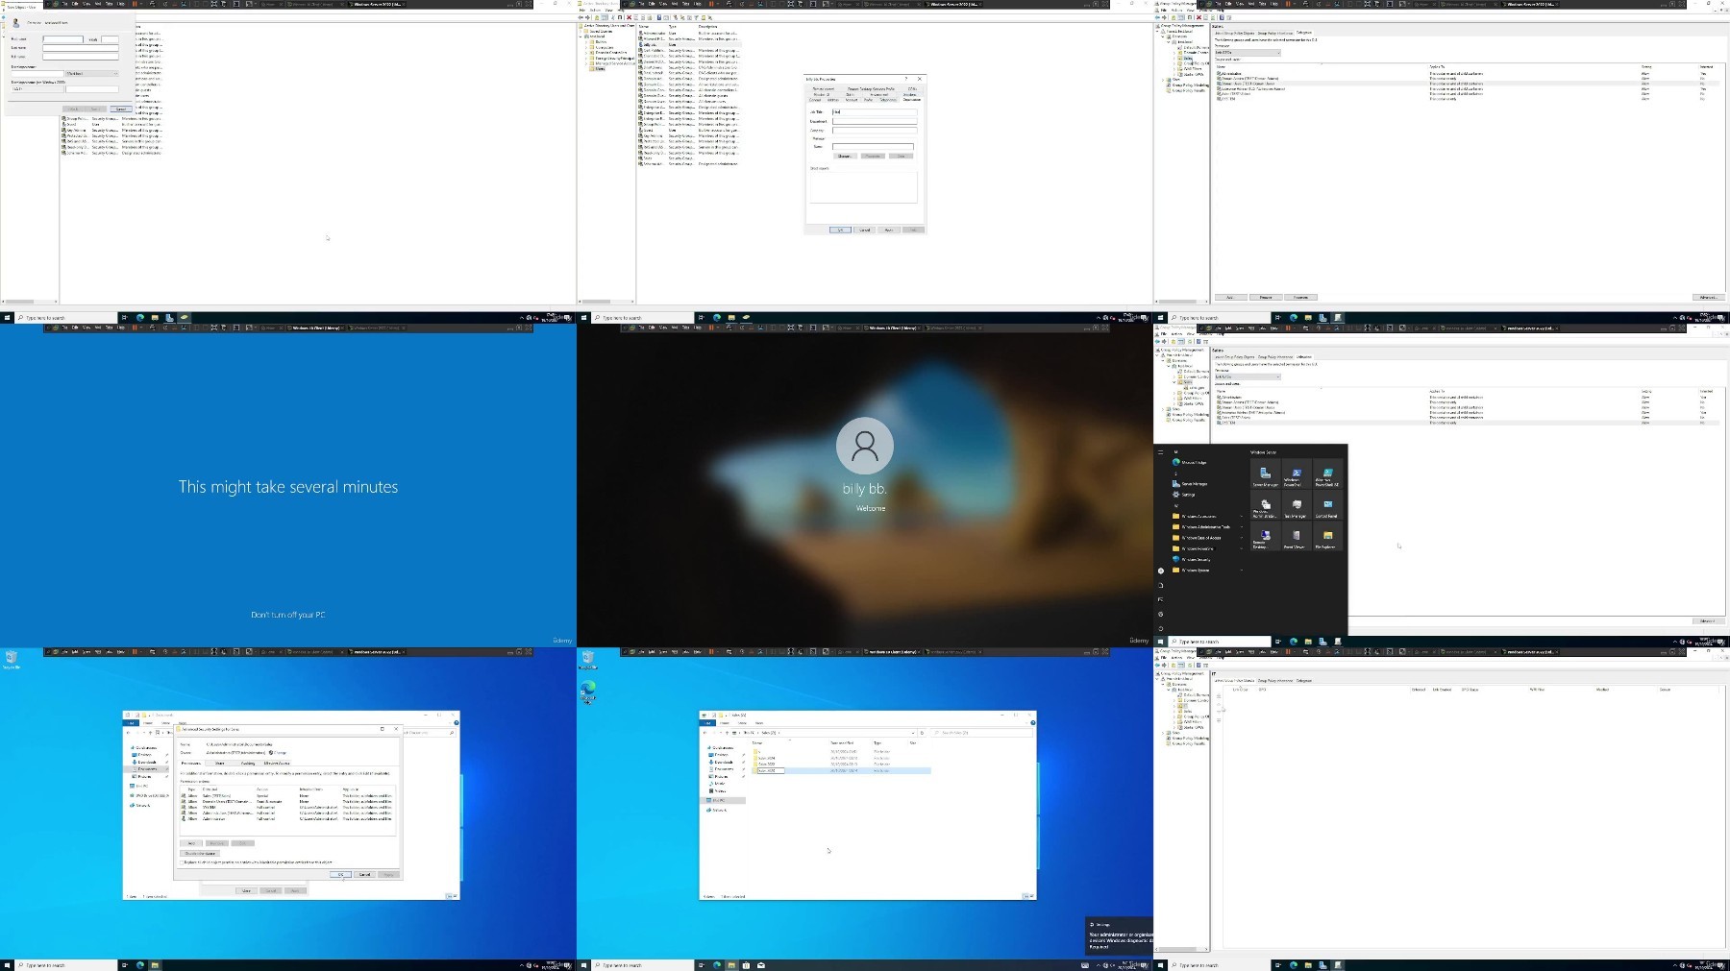Image resolution: width=1730 pixels, height=971 pixels.
Task: Open Windows Security from the Start menu list
Action: click(1192, 559)
